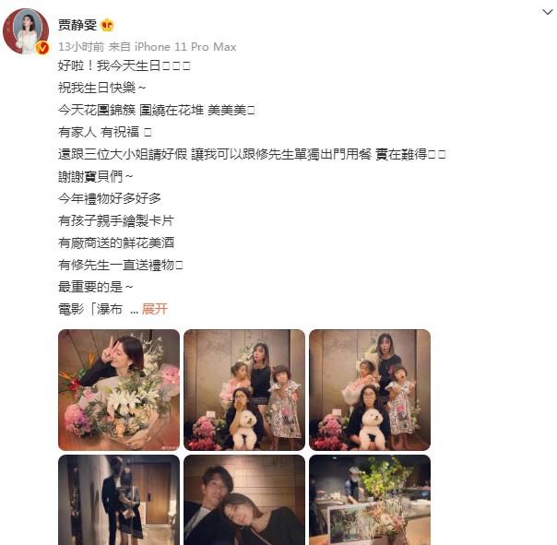Click the line about 修先生 sending gifts
The height and width of the screenshot is (545, 557).
pos(121,265)
